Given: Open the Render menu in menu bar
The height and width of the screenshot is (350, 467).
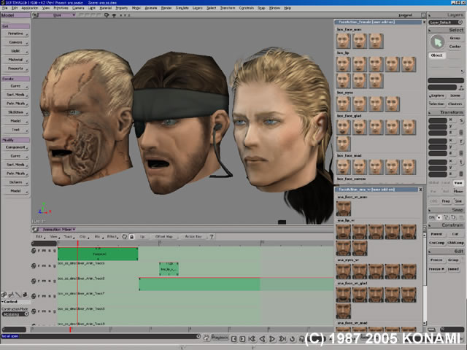Looking at the screenshot, I should pos(166,8).
